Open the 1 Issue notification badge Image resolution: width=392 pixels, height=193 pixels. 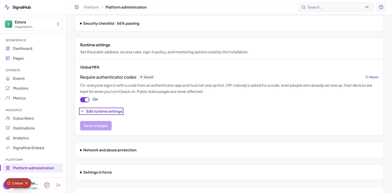click(18, 183)
